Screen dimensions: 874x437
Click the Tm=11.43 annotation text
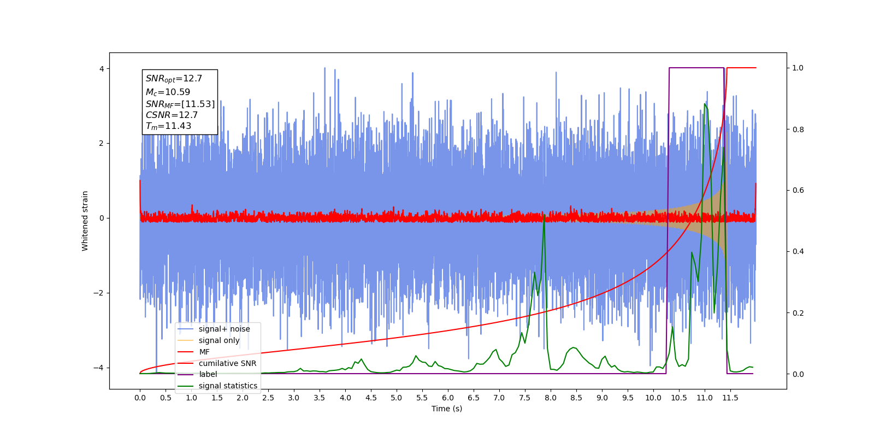tap(168, 126)
